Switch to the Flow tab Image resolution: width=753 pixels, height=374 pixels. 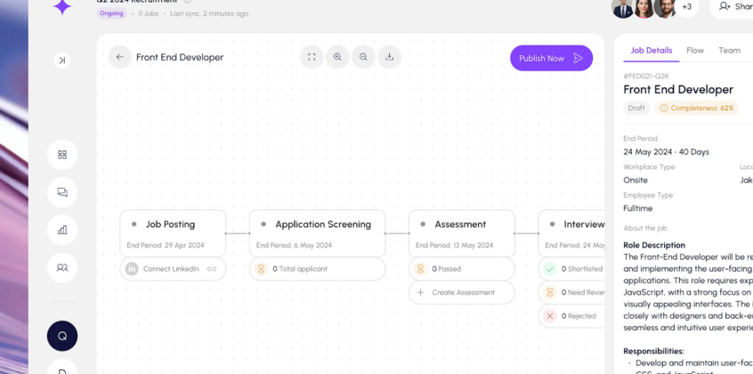point(695,51)
